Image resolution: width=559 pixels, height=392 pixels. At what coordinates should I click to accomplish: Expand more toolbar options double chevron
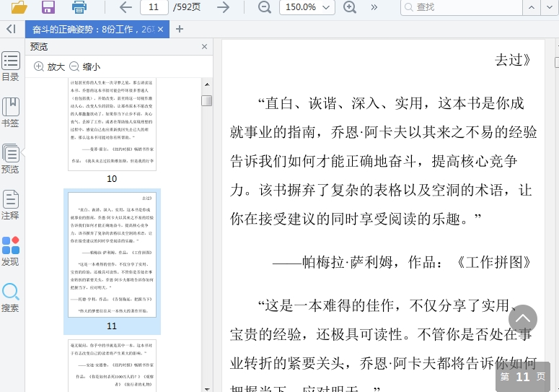click(x=374, y=7)
